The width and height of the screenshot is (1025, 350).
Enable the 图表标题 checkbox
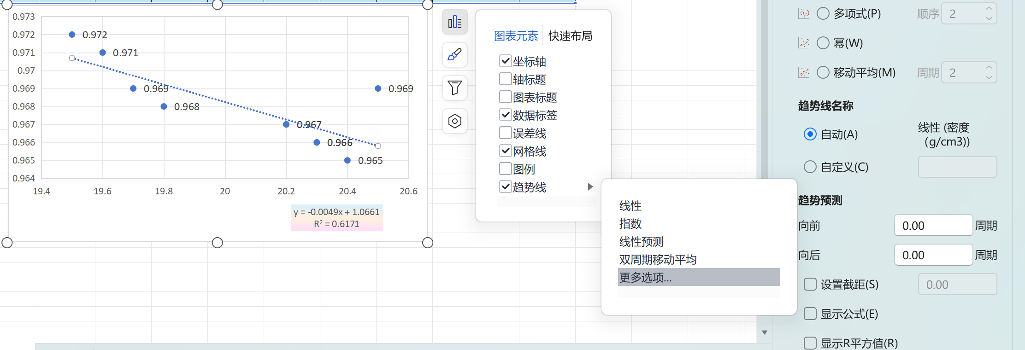pos(506,97)
